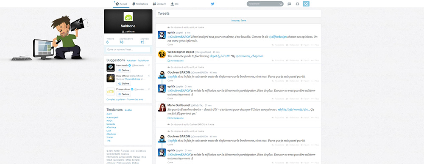
Task: Click the Presse-citron avatar
Action: pos(111,91)
